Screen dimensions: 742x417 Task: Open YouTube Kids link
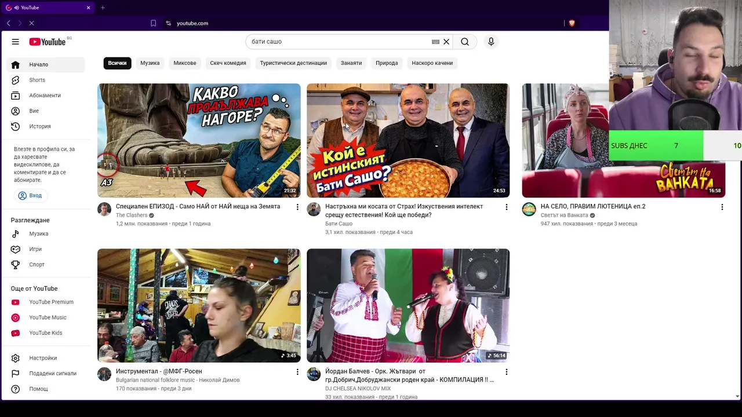pyautogui.click(x=46, y=333)
